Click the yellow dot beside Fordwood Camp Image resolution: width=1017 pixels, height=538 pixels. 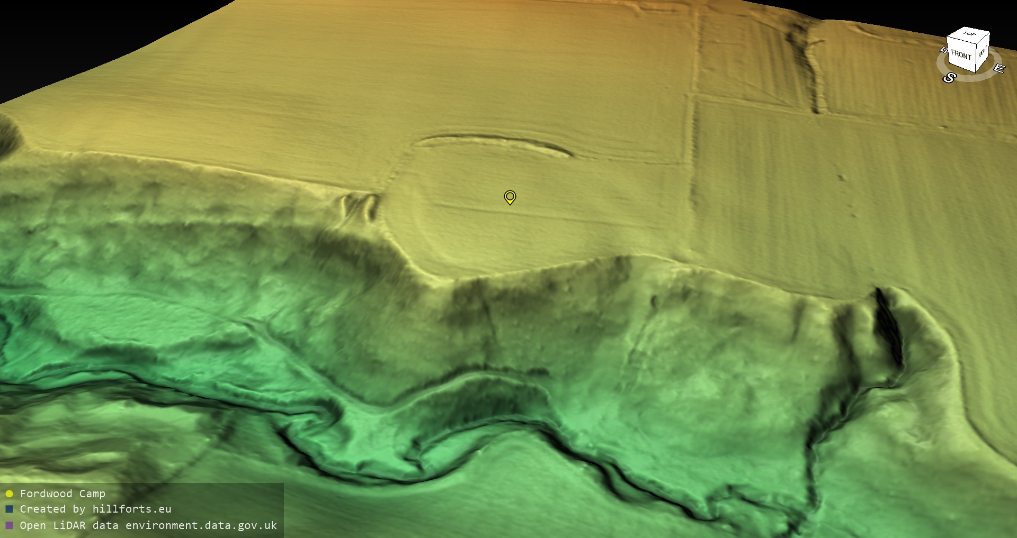click(9, 494)
